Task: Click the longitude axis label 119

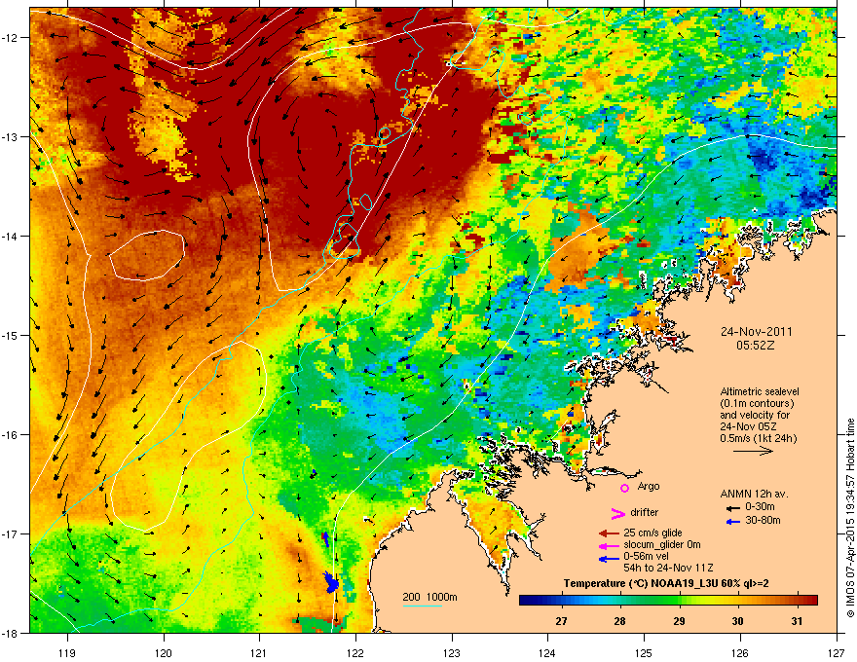Action: coord(68,652)
